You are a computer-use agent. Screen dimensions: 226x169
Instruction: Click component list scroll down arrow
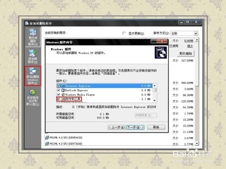[x=155, y=100]
